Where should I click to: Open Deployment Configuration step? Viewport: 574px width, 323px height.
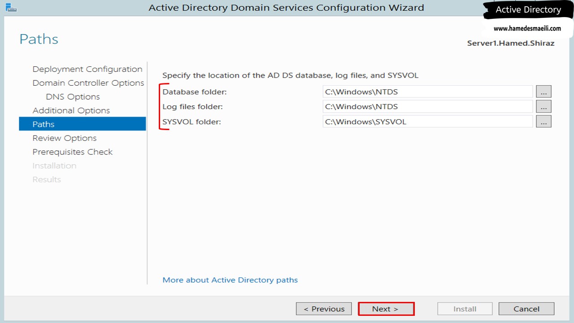pos(87,69)
